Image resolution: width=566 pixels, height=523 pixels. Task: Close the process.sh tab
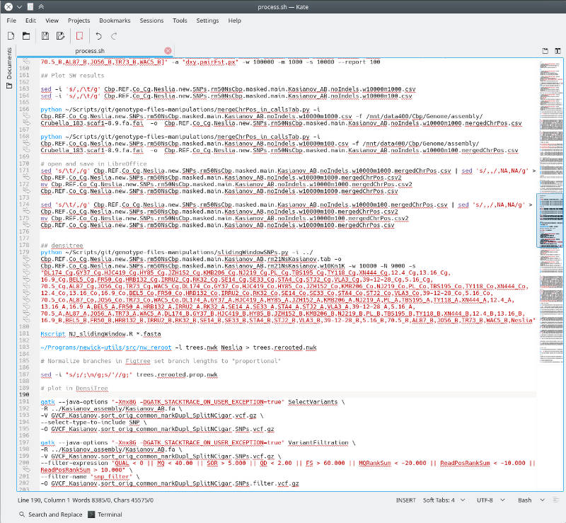click(x=168, y=51)
